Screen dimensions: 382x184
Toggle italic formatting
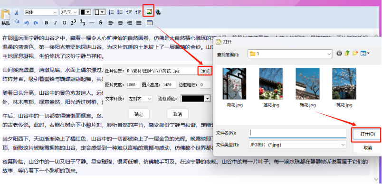point(55,23)
